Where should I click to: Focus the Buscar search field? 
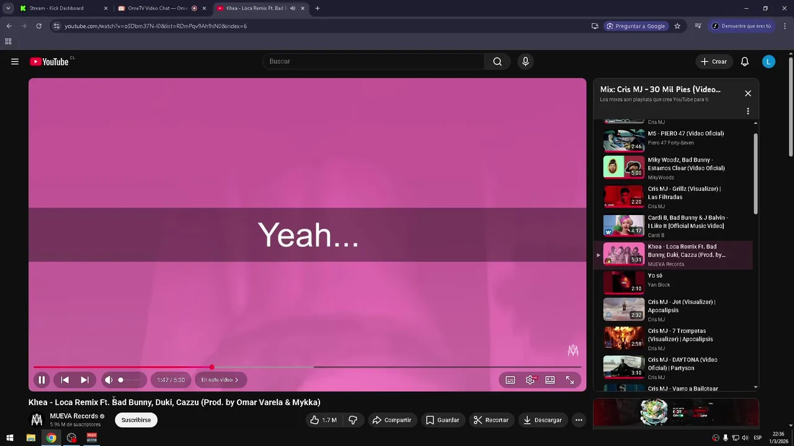[373, 61]
